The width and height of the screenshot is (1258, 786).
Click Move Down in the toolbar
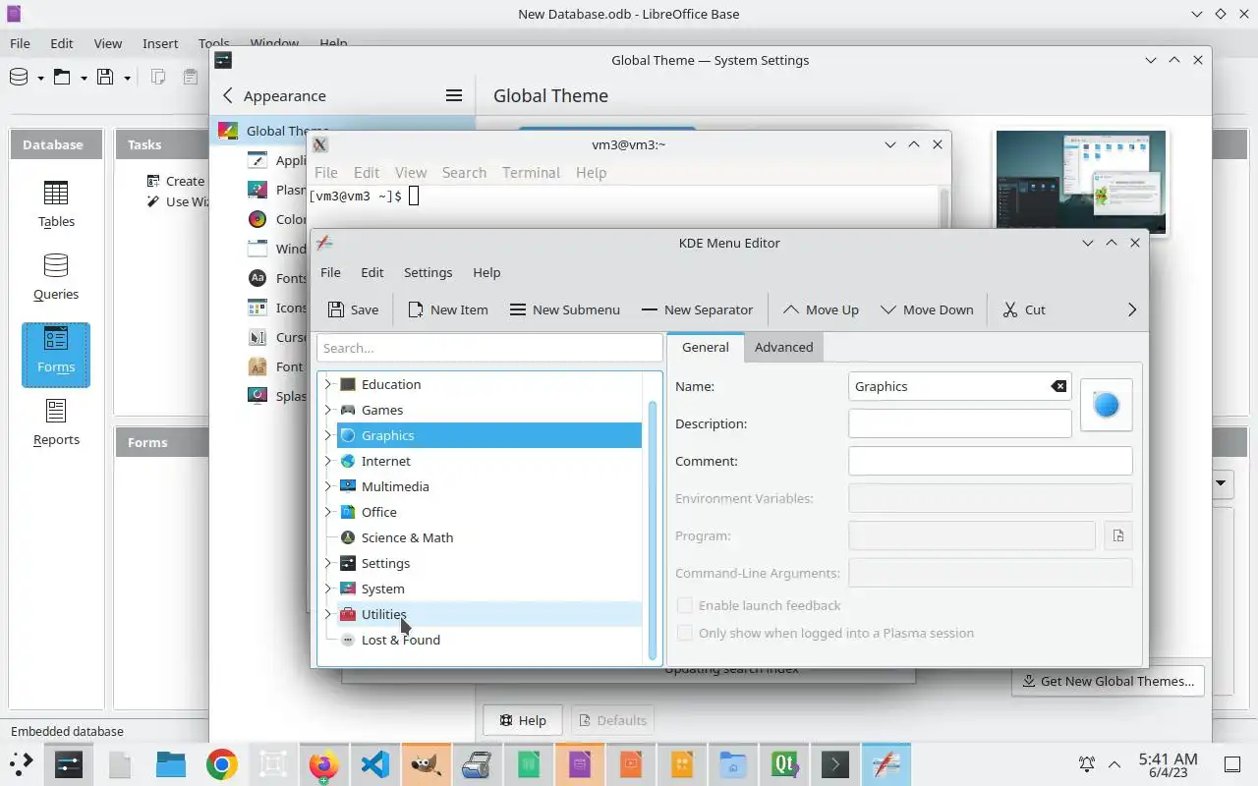(927, 309)
